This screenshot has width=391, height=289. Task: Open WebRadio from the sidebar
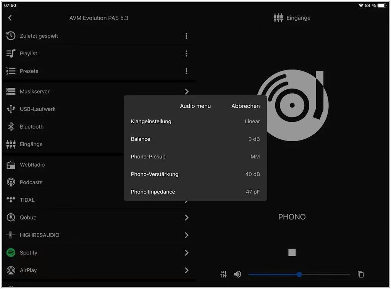(32, 165)
